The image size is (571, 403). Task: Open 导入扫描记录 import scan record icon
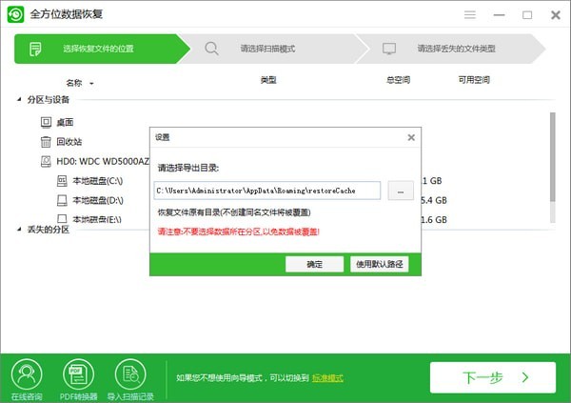point(130,374)
